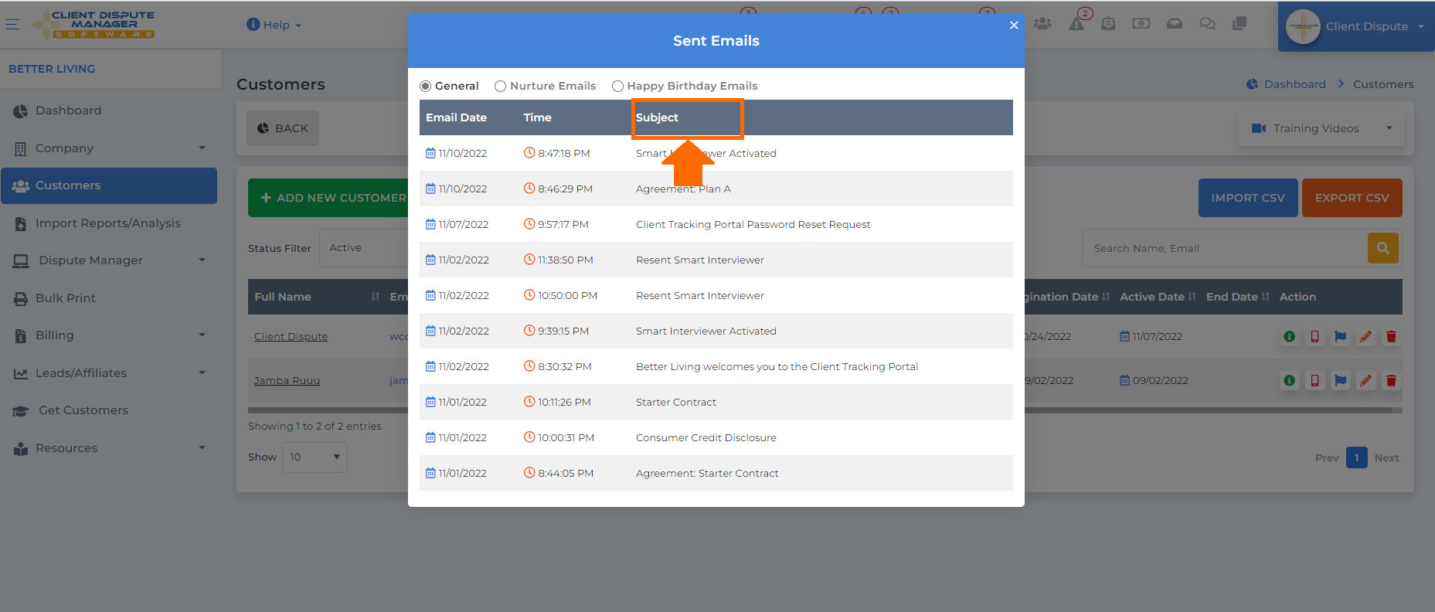Image resolution: width=1435 pixels, height=612 pixels.
Task: Open the money bill icon in header
Action: click(x=1141, y=24)
